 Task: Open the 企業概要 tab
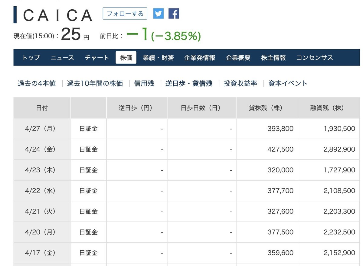pyautogui.click(x=238, y=58)
